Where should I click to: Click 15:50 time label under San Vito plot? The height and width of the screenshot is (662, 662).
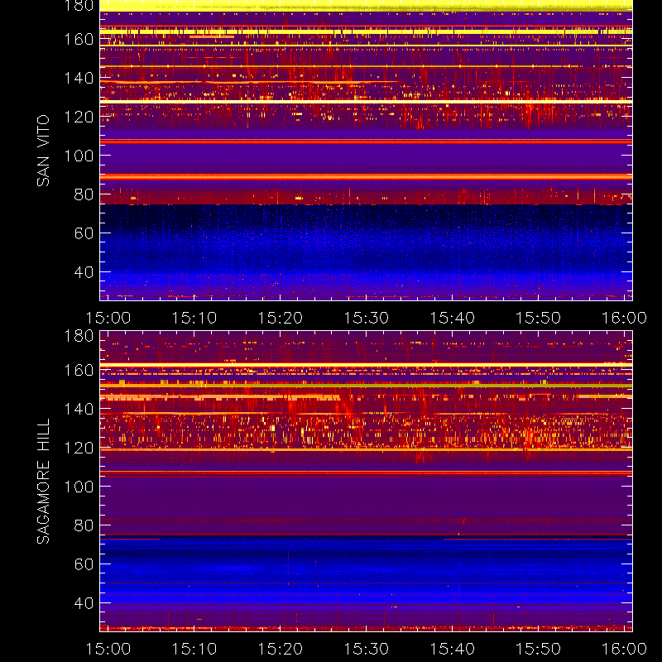pyautogui.click(x=539, y=318)
